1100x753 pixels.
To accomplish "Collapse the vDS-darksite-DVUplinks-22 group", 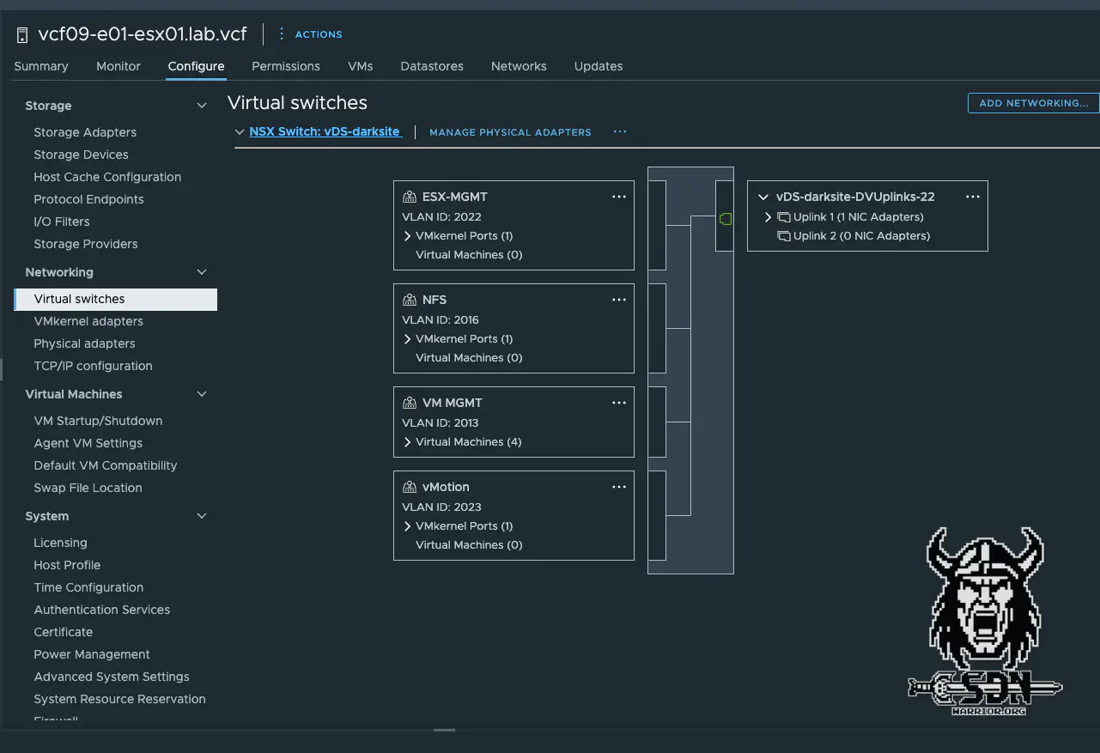I will click(763, 197).
